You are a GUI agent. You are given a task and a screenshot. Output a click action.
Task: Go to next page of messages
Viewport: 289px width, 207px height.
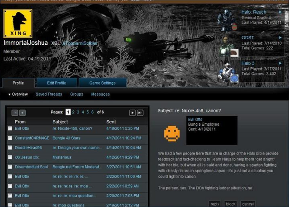click(x=132, y=113)
